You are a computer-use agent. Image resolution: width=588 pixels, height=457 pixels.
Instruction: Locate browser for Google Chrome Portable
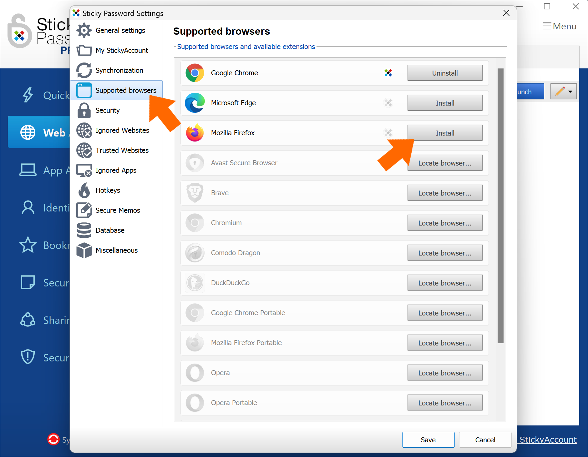pyautogui.click(x=445, y=313)
